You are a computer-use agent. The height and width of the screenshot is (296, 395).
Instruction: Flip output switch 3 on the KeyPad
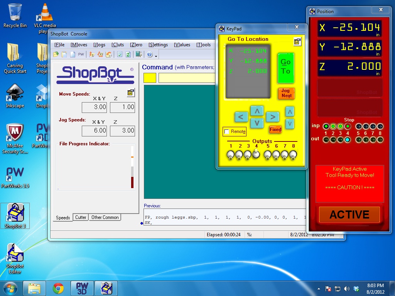point(247,155)
